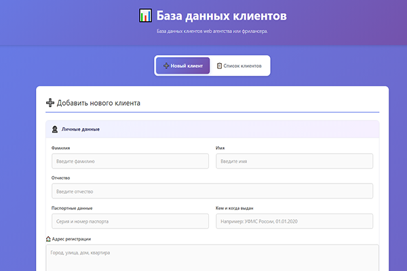Click the Адрес регистрации label text
Viewport: 407px width, 271px height.
coord(72,239)
